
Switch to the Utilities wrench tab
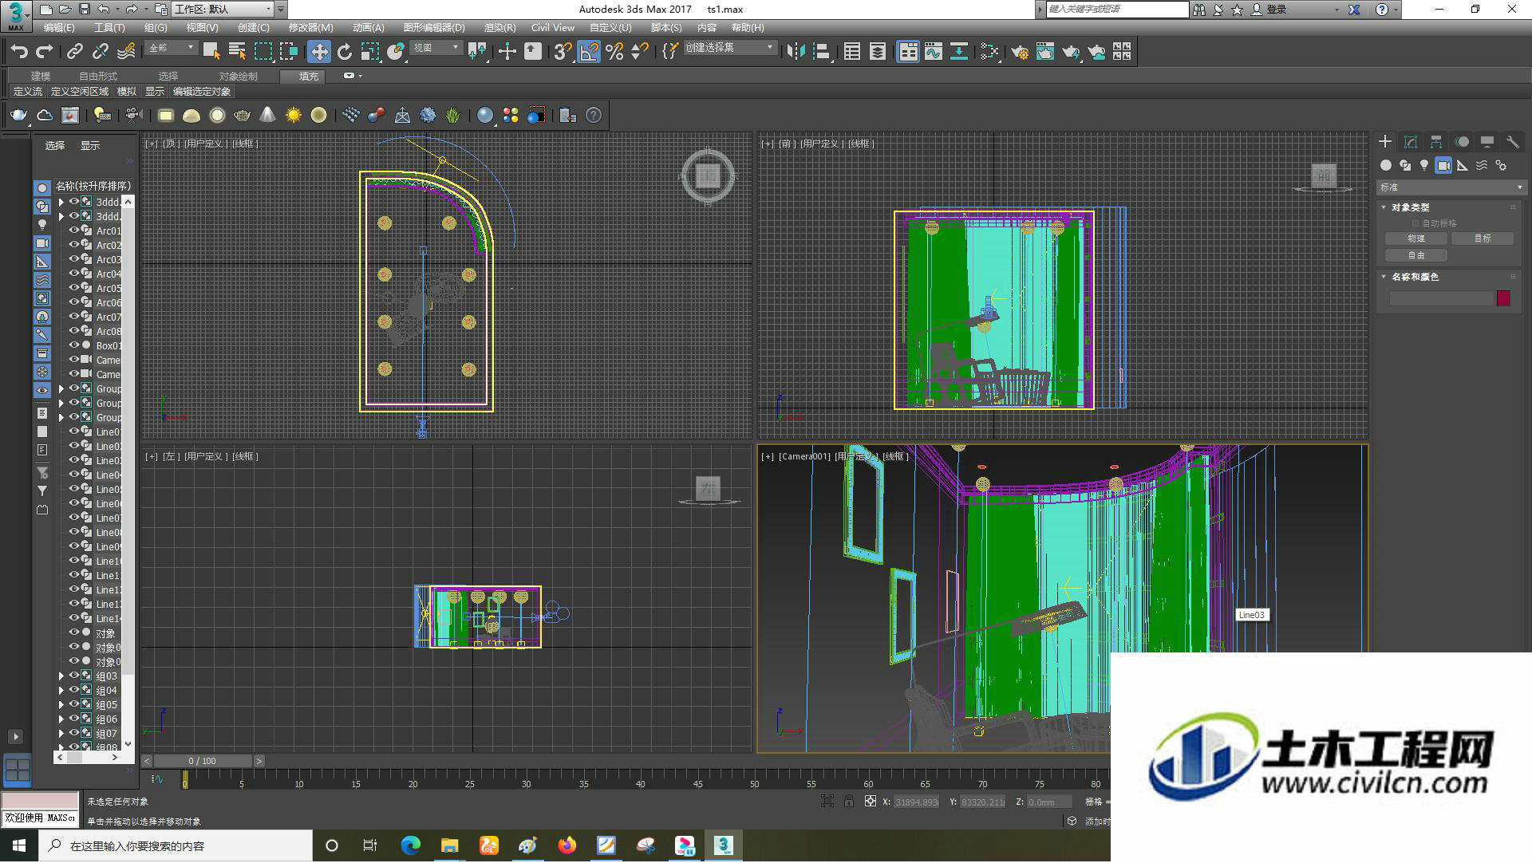click(1512, 142)
